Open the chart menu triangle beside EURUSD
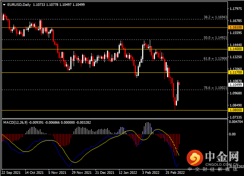Viewport: 244px width, 176px height. click(4, 4)
